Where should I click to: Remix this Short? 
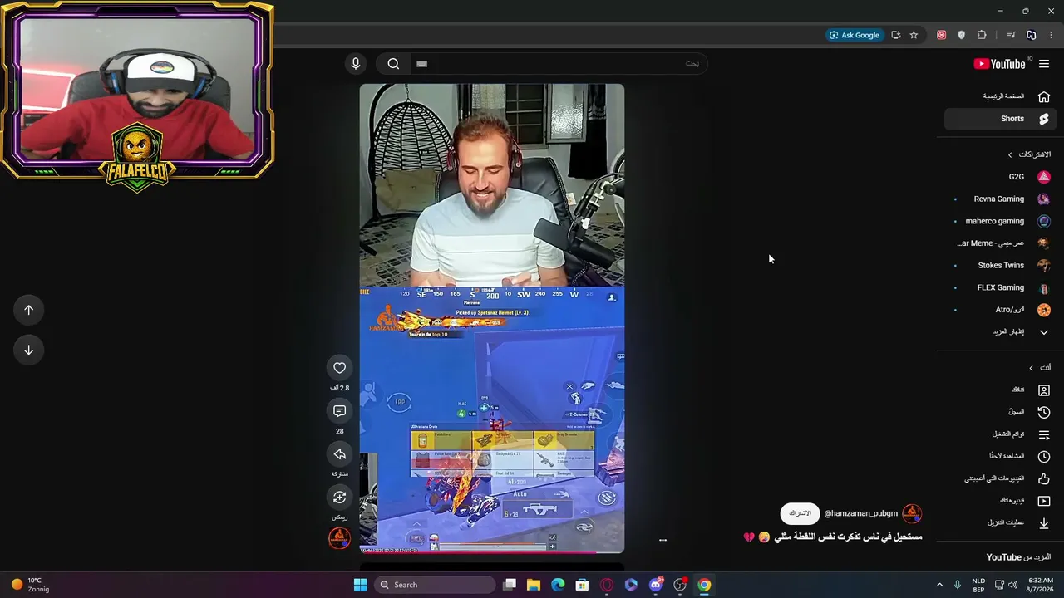(x=339, y=498)
